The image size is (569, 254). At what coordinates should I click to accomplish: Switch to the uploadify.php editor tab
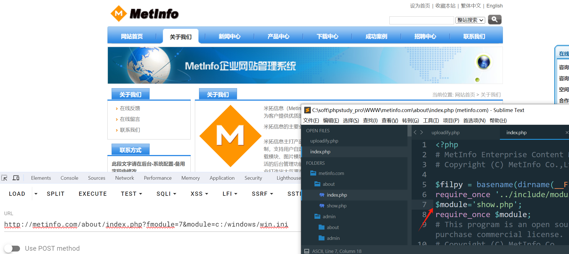(x=445, y=133)
